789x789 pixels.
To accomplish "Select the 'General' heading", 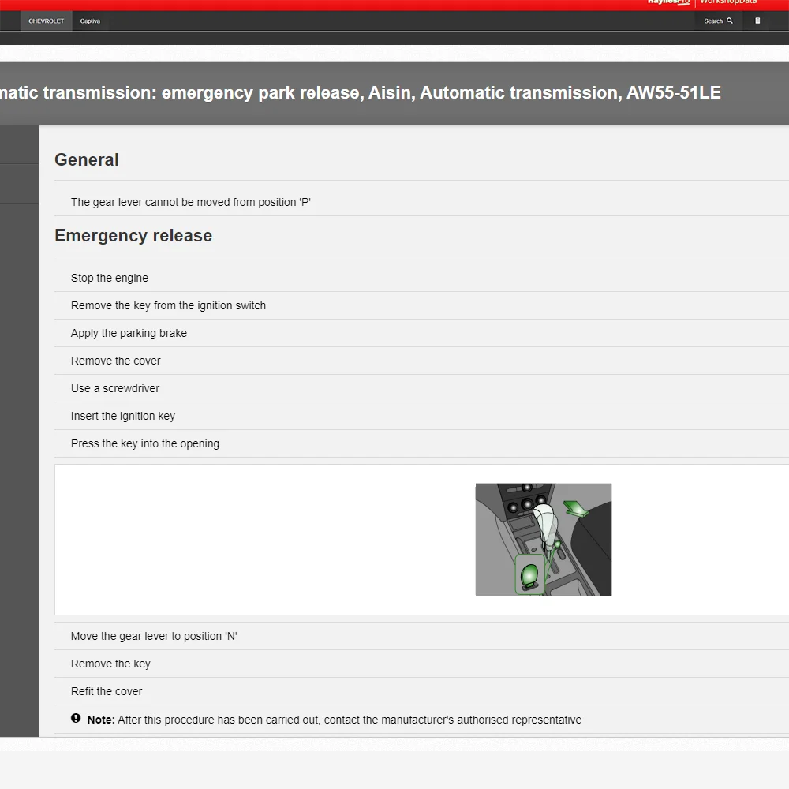I will [x=87, y=160].
